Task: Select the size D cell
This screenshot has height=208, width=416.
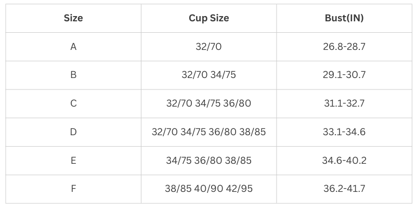Action: point(73,132)
